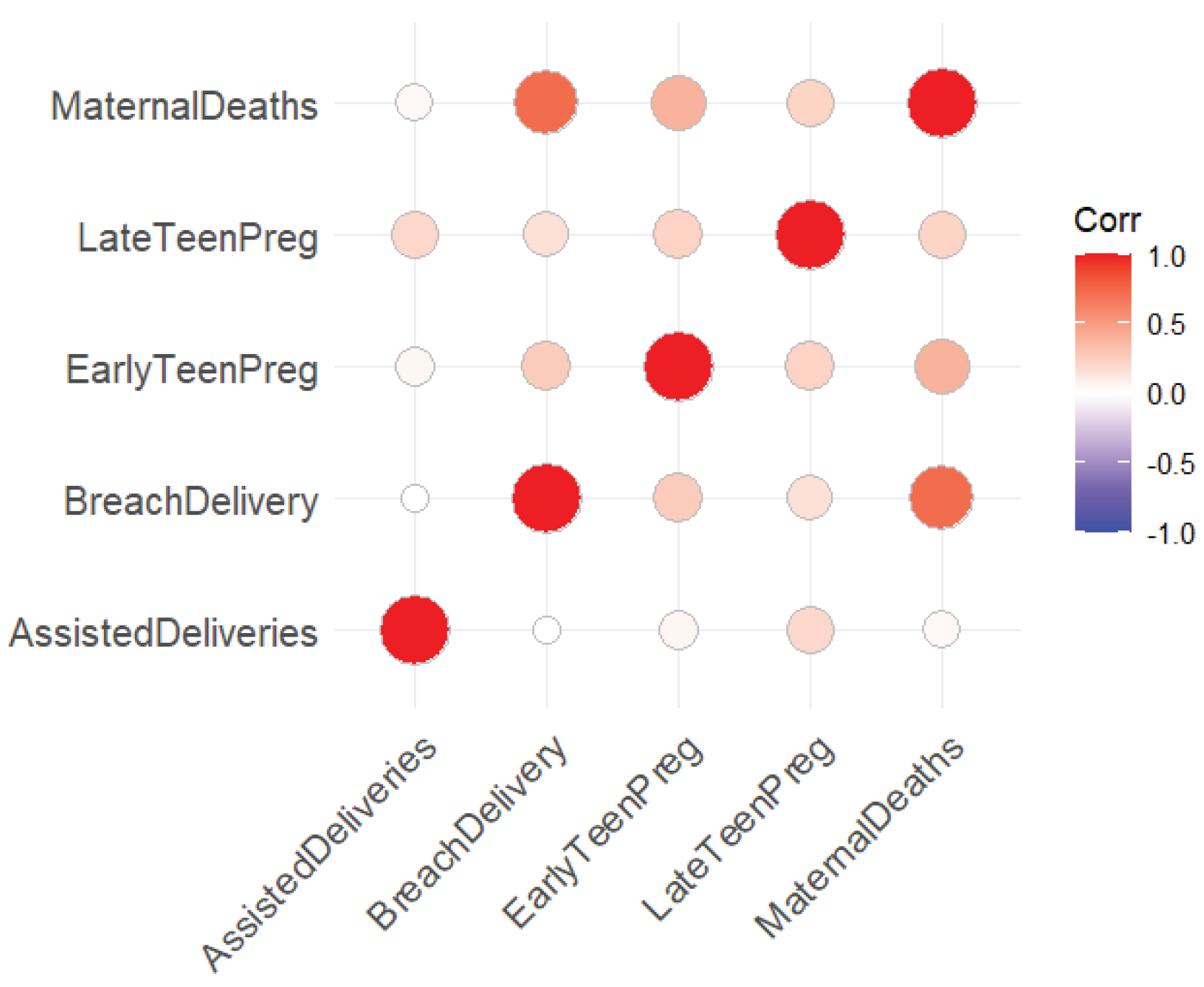Click the Corr legend title
This screenshot has height=987, width=1204.
coord(1107,220)
